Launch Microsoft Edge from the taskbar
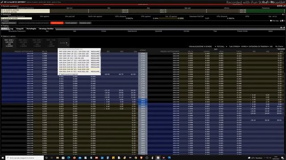 [x=68, y=158]
